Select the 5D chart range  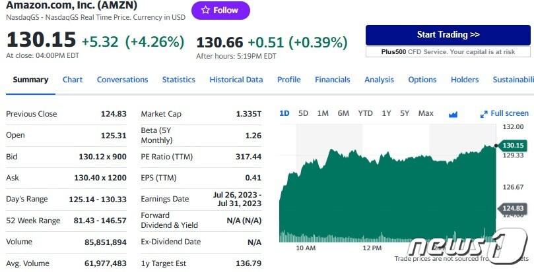tap(303, 113)
